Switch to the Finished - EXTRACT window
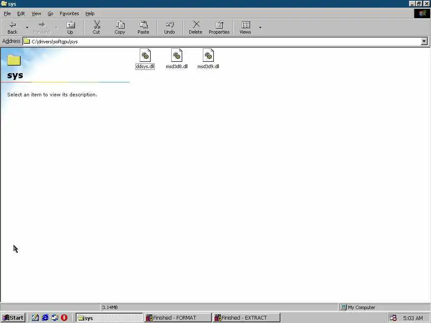Viewport: 431px width, 323px height. point(246,318)
